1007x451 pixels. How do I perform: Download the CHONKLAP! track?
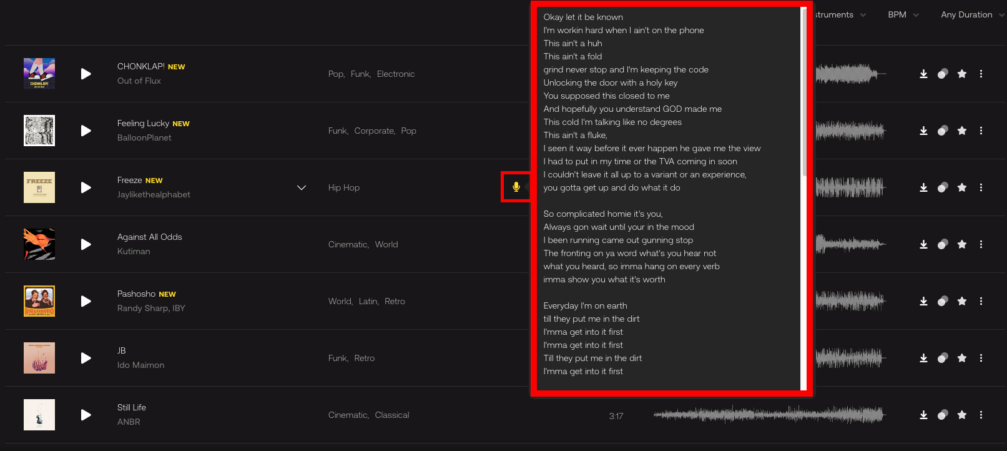point(923,74)
